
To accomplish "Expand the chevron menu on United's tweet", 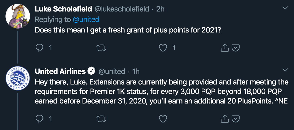I will coord(285,69).
